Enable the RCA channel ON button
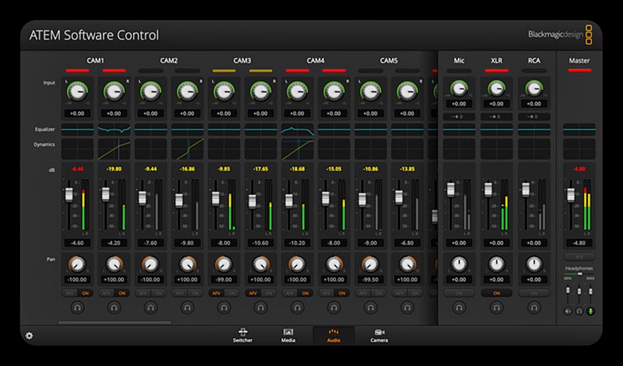The width and height of the screenshot is (623, 366). click(534, 293)
